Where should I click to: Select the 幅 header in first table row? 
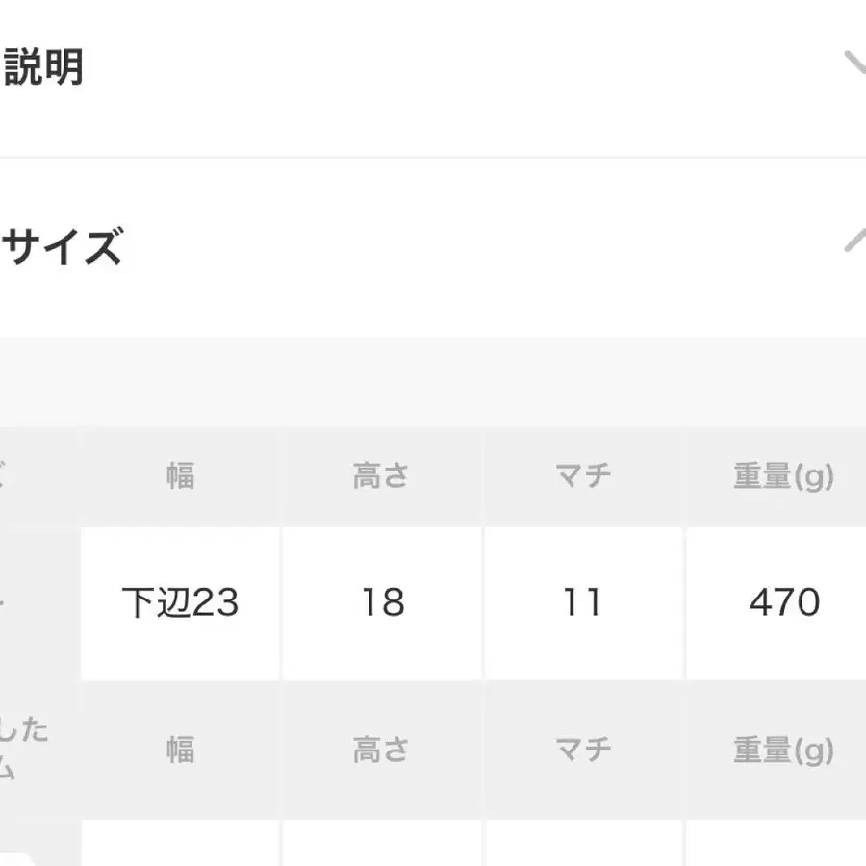click(x=180, y=475)
